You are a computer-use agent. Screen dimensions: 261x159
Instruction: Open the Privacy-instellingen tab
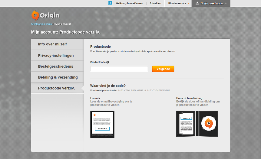[58, 56]
